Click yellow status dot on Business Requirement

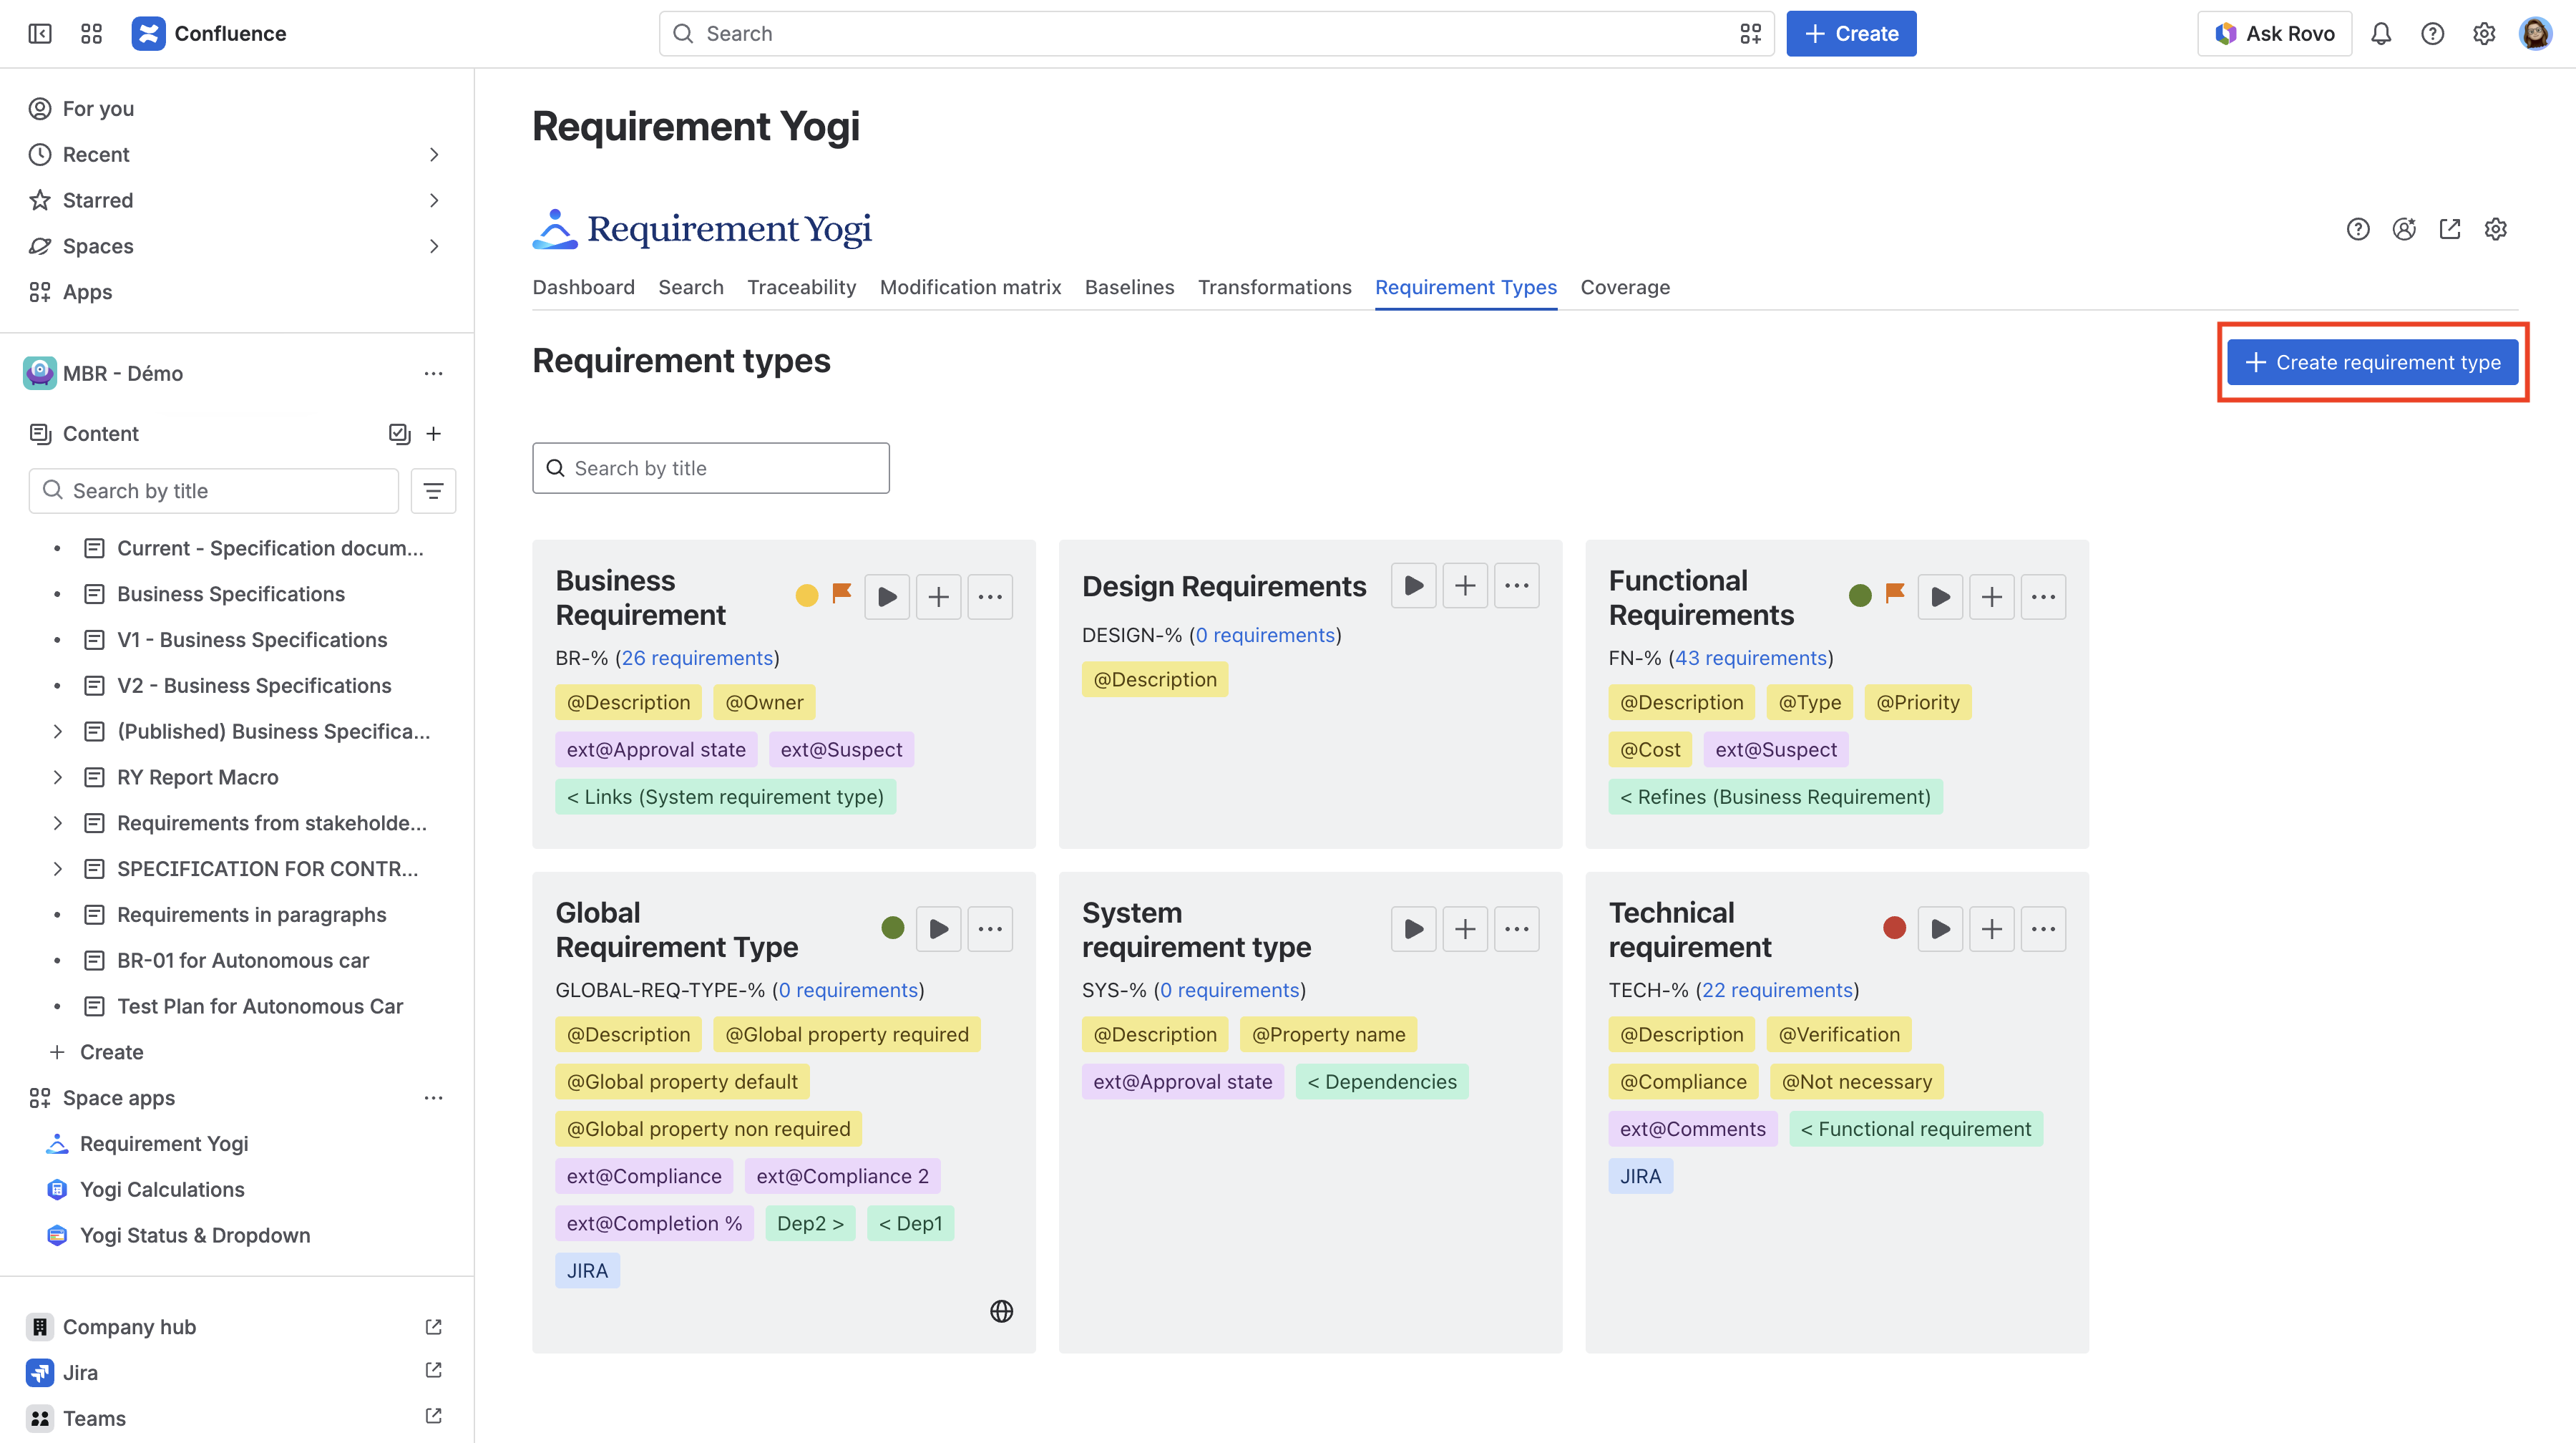pos(807,596)
